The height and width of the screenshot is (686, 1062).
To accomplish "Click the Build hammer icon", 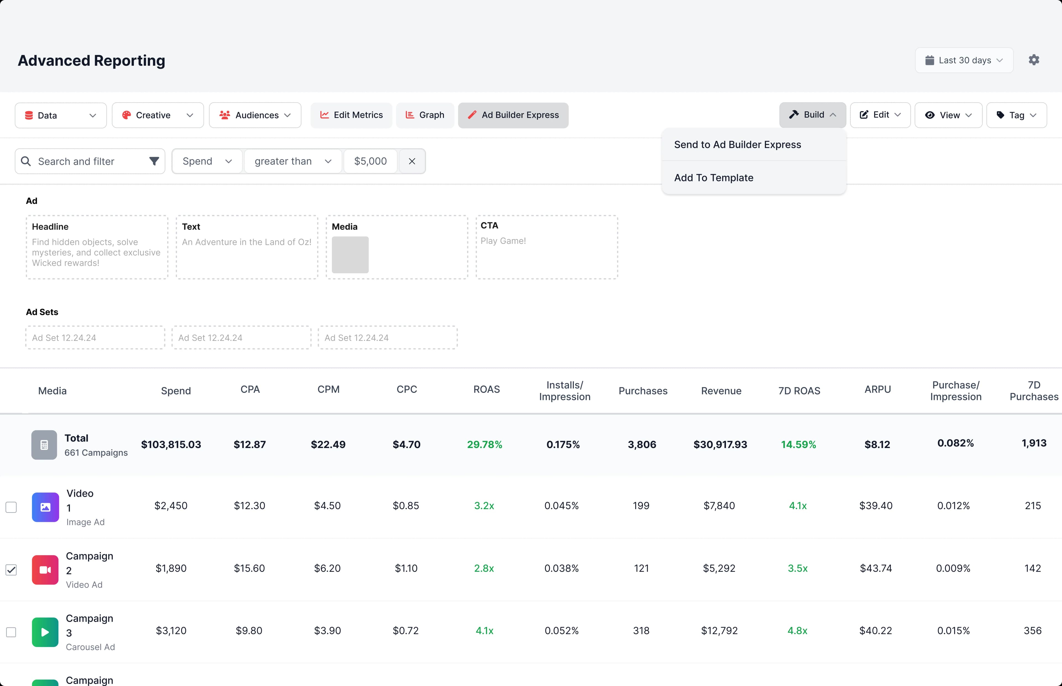I will tap(794, 115).
